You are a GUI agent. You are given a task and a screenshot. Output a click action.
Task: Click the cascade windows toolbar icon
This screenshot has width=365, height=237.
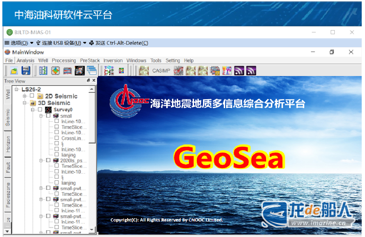tap(92, 70)
